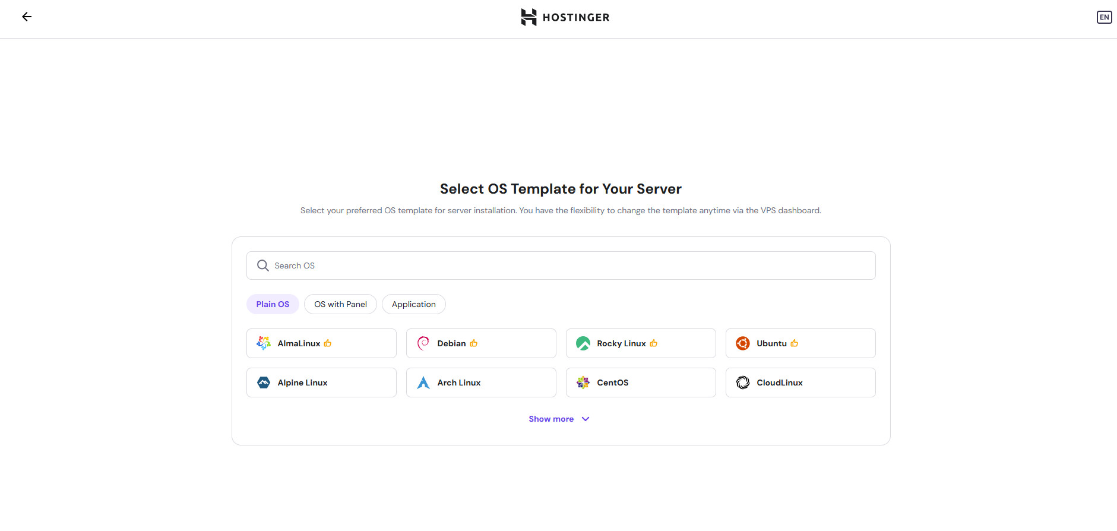Pick the Alpine Linux template card
This screenshot has height=531, width=1117.
click(x=321, y=383)
